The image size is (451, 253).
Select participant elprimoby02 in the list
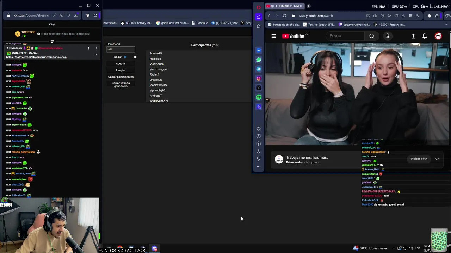click(x=157, y=90)
